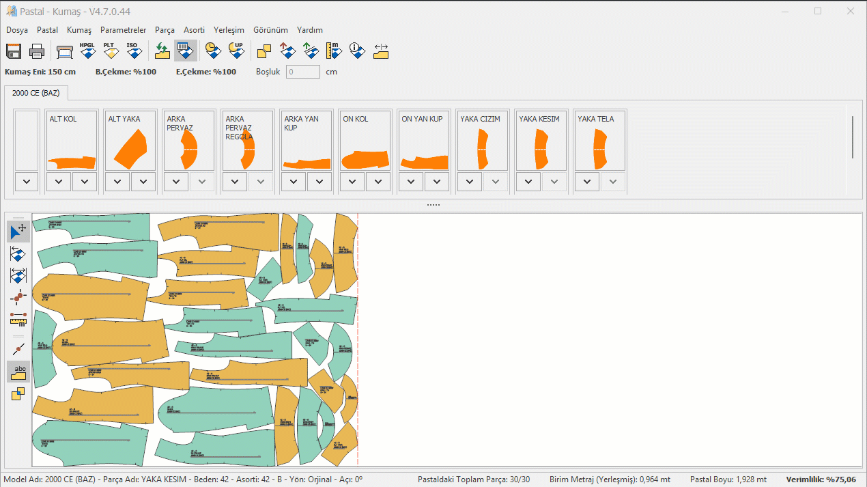
Task: Click the overlapping pieces icon in sidebar
Action: (18, 394)
